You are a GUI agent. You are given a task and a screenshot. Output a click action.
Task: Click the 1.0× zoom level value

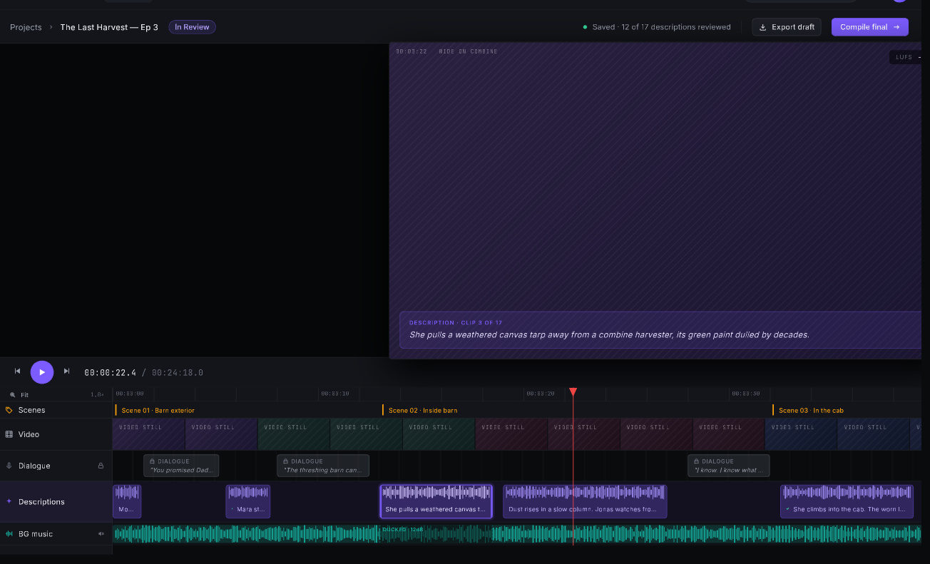[97, 395]
